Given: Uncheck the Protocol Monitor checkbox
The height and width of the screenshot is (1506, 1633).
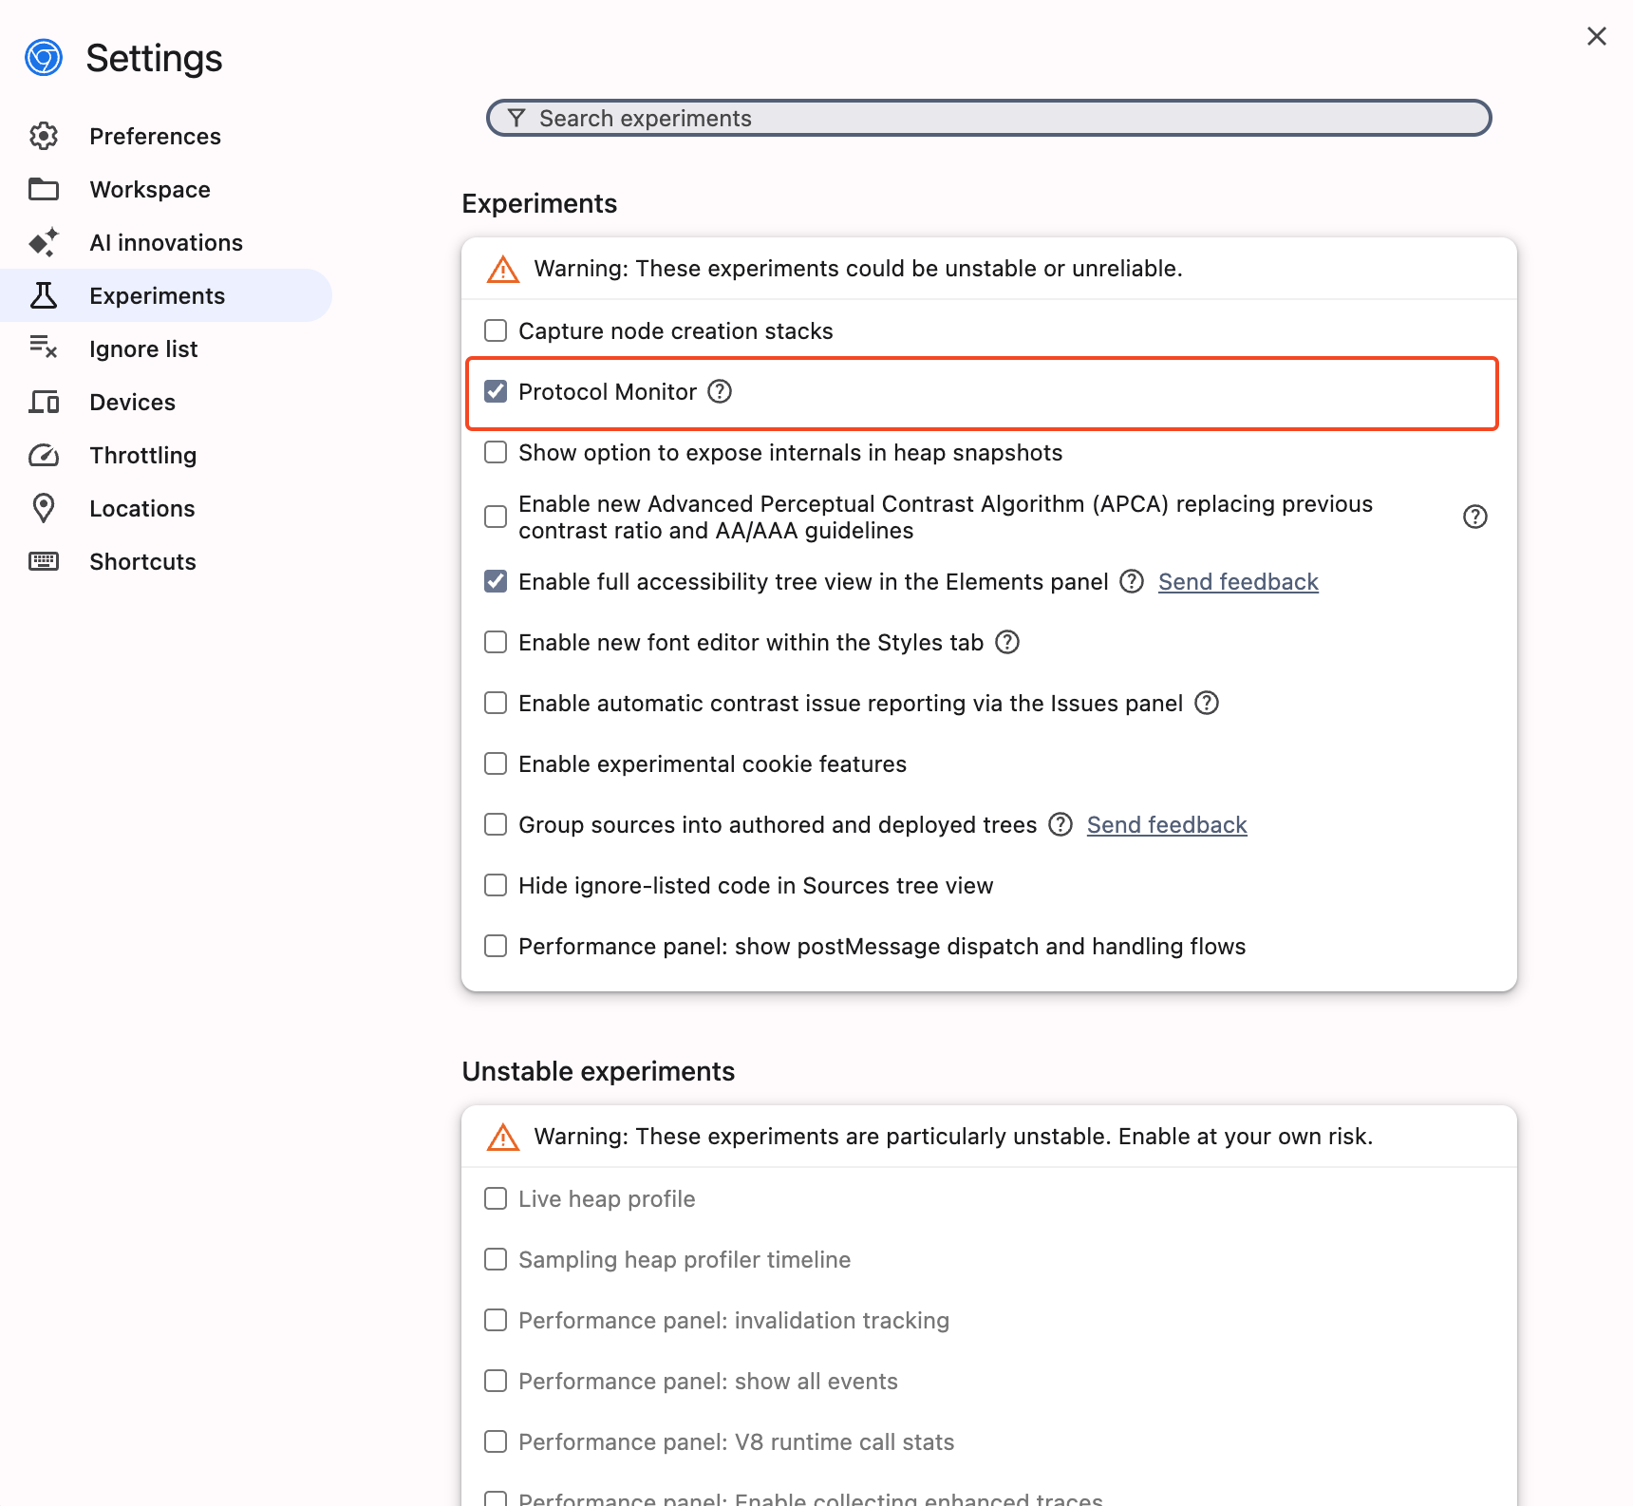Looking at the screenshot, I should (x=496, y=391).
